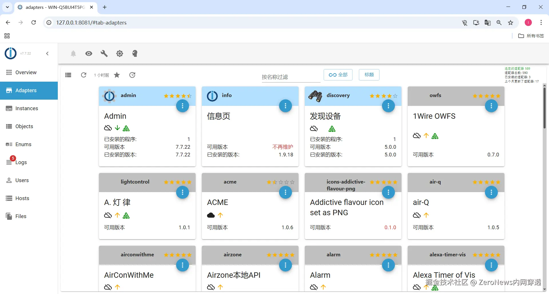Image resolution: width=549 pixels, height=294 pixels.
Task: Switch theme using the brightness icon
Action: click(120, 53)
